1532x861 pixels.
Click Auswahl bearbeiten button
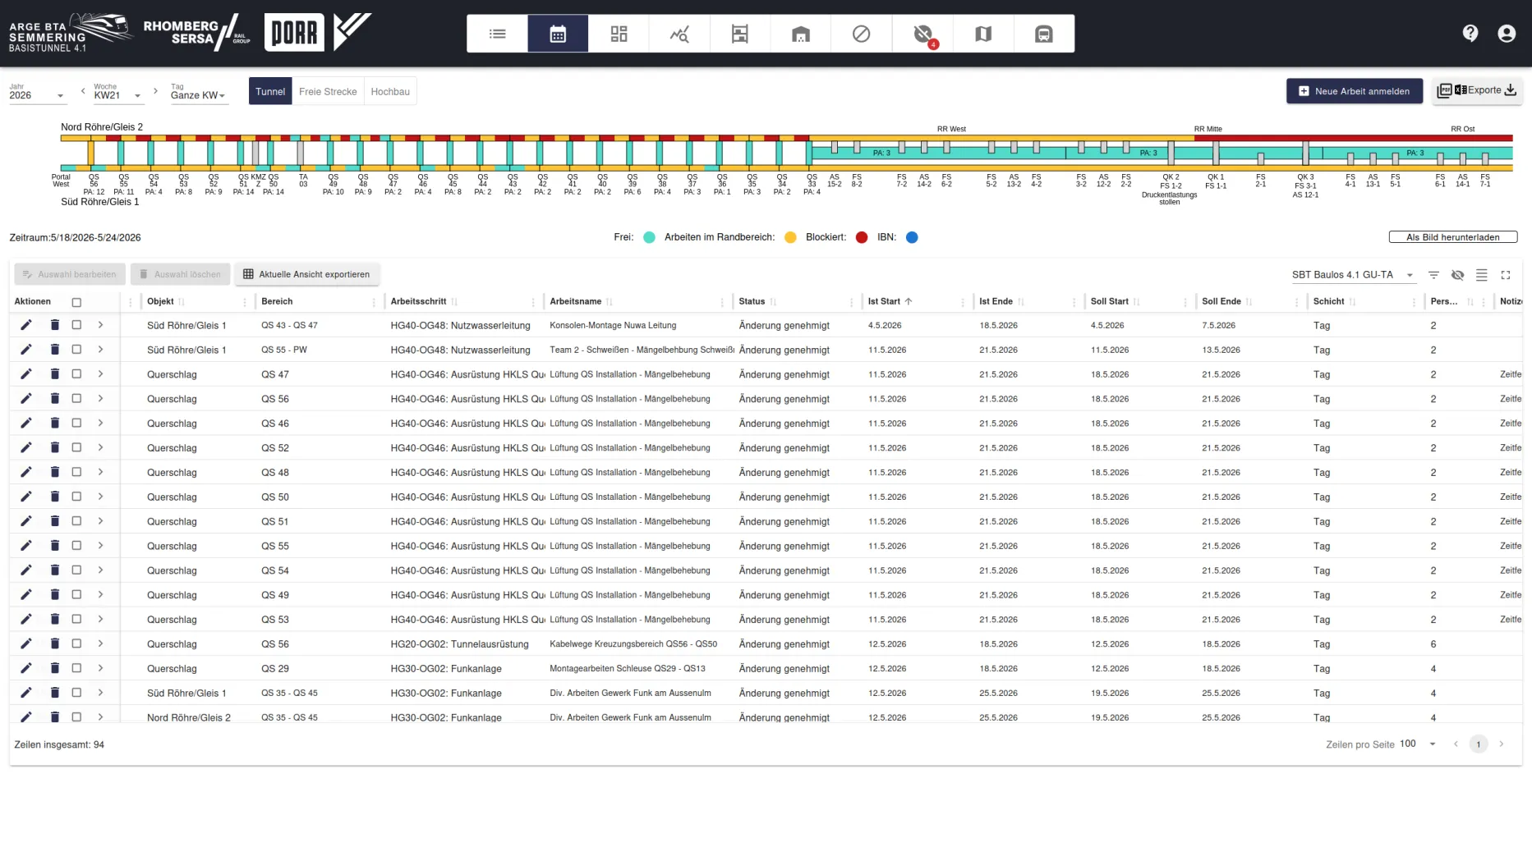tap(69, 274)
